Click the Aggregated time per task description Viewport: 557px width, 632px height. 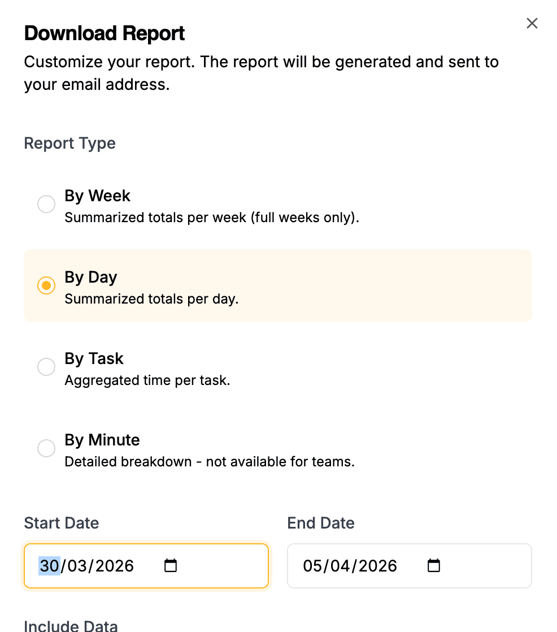147,380
